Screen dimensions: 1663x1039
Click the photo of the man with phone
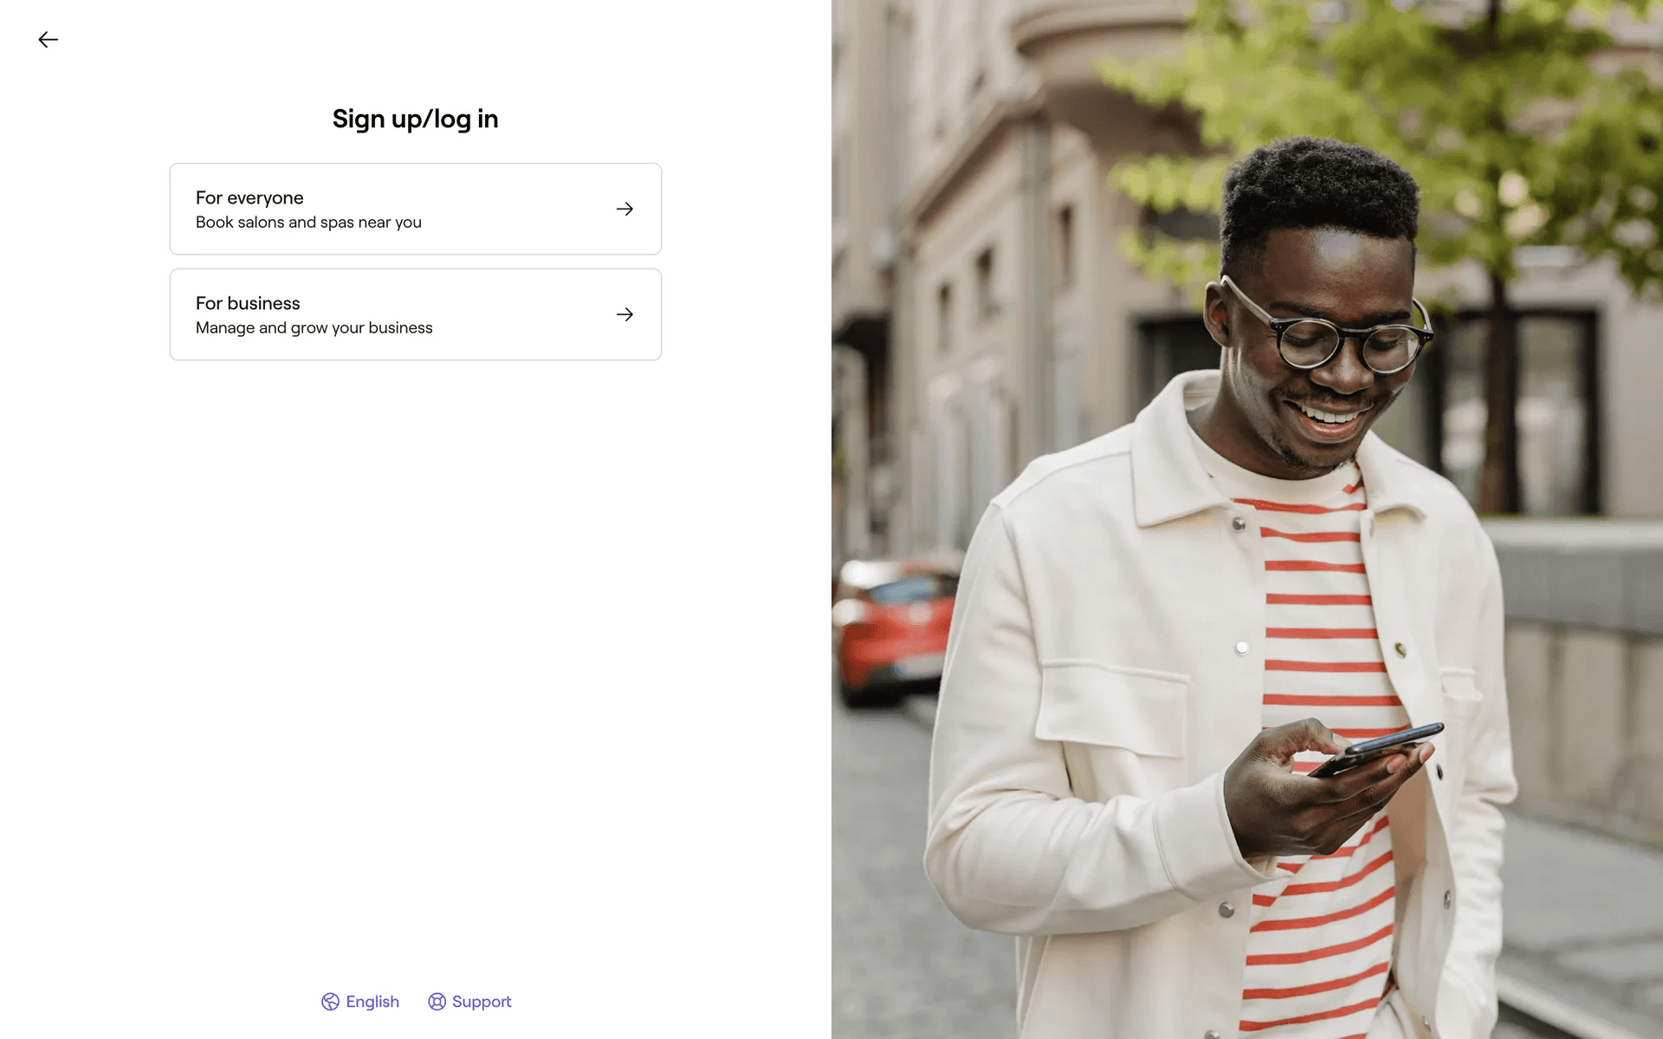point(1247,519)
